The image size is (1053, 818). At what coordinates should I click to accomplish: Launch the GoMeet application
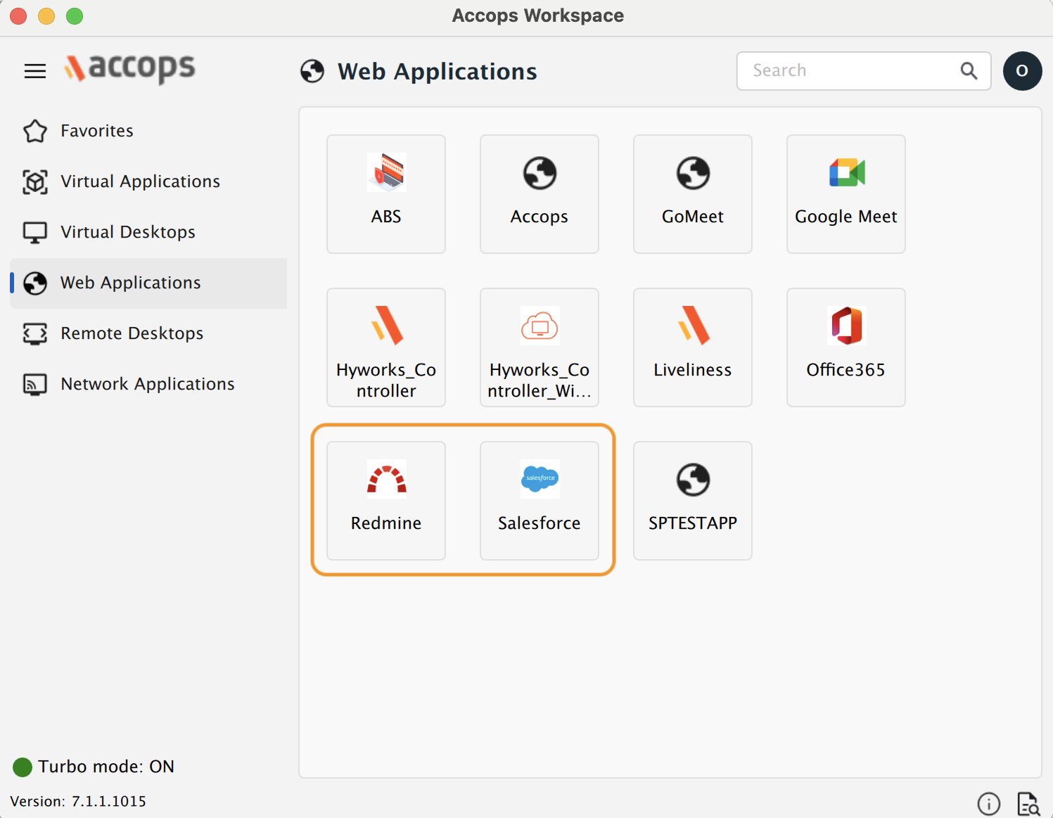point(692,193)
